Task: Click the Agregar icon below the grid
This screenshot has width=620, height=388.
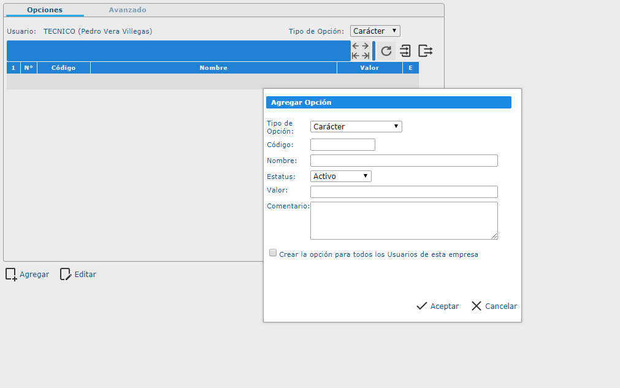Action: (11, 275)
